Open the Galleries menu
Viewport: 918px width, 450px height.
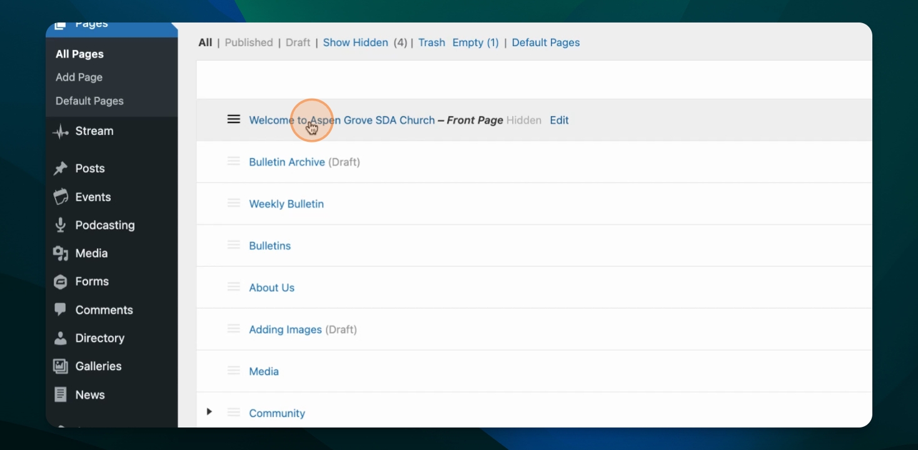(x=99, y=366)
